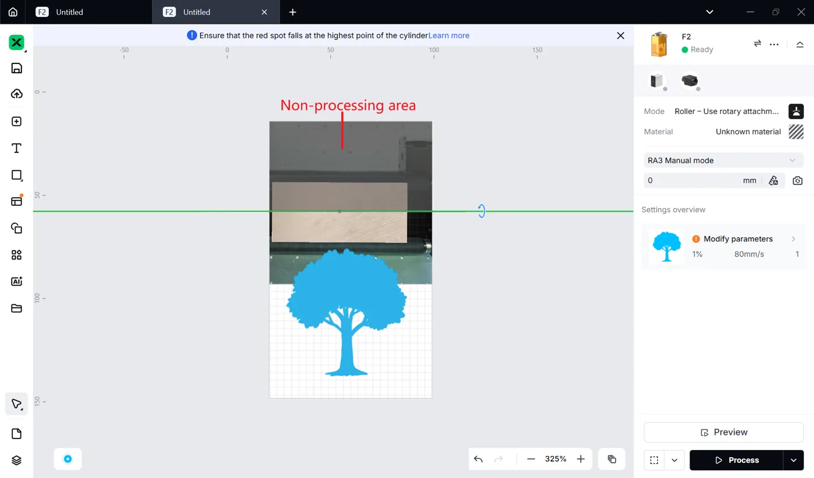
Task: Open the AI image generator tool
Action: coord(17,281)
